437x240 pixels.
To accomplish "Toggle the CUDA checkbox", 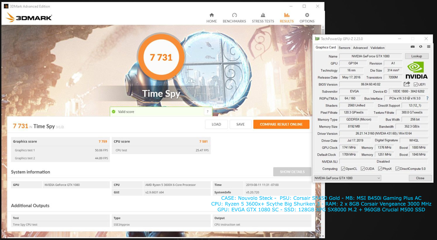I will pyautogui.click(x=363, y=169).
